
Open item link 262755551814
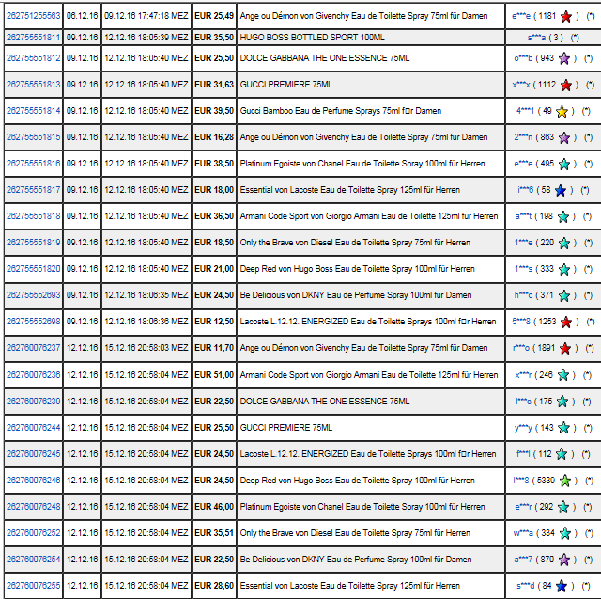pos(34,111)
